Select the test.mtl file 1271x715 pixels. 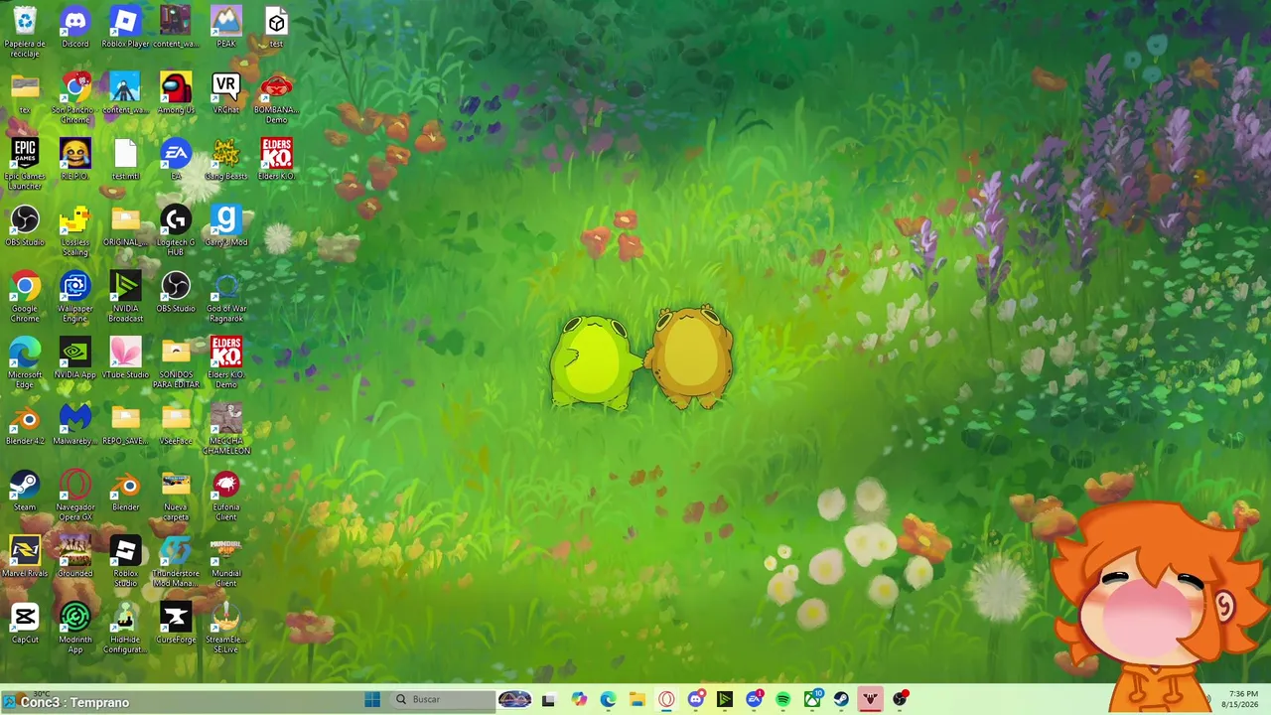coord(125,160)
